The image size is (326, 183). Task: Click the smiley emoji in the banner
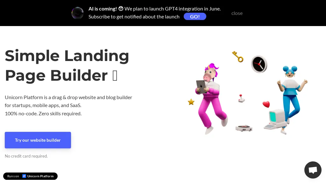(x=121, y=9)
